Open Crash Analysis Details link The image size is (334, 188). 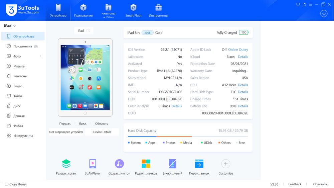tap(177, 106)
